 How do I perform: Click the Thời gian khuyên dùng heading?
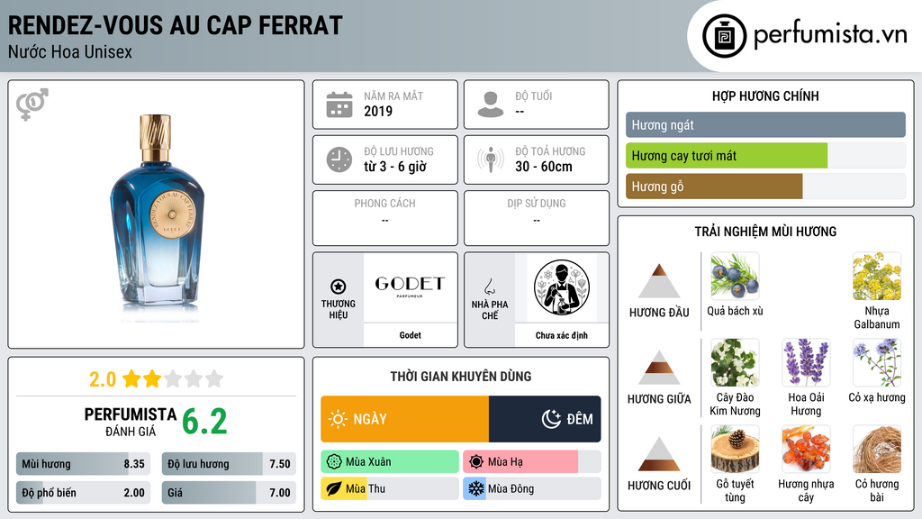tap(461, 377)
